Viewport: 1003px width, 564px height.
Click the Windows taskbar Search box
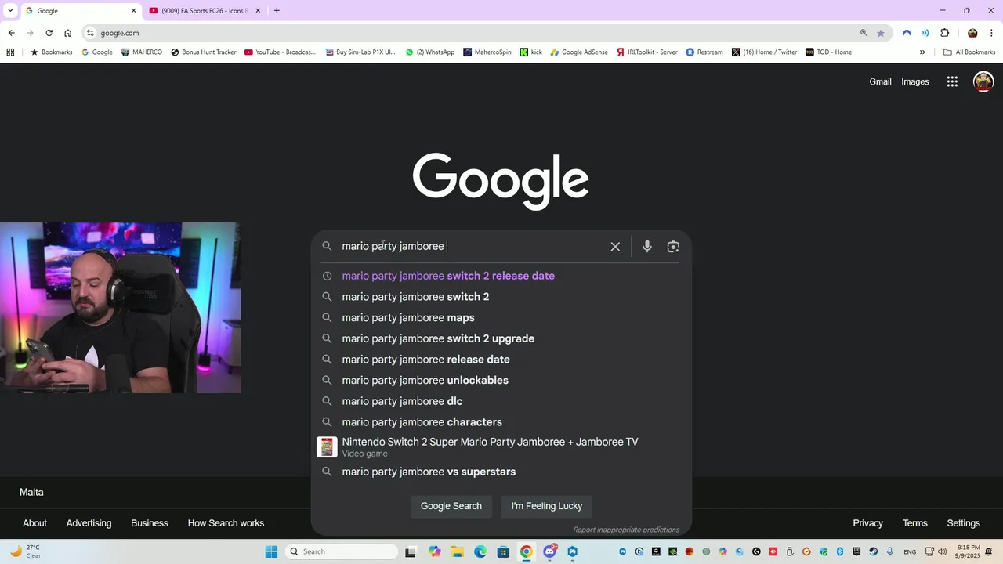point(341,551)
